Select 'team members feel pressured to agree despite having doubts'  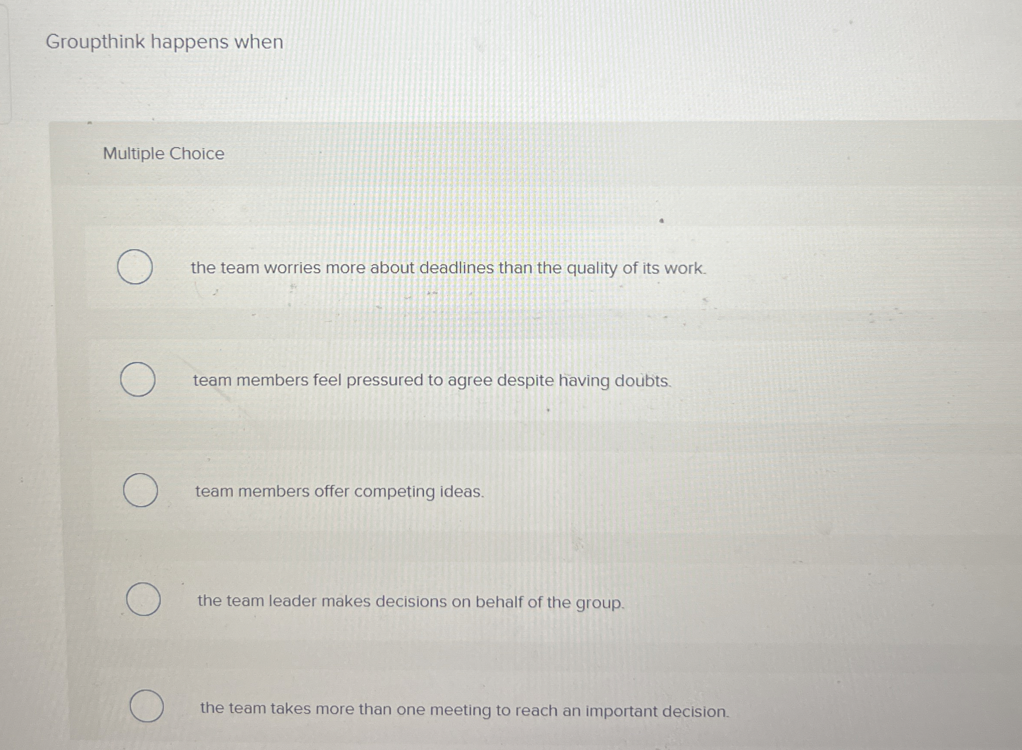[x=433, y=380]
